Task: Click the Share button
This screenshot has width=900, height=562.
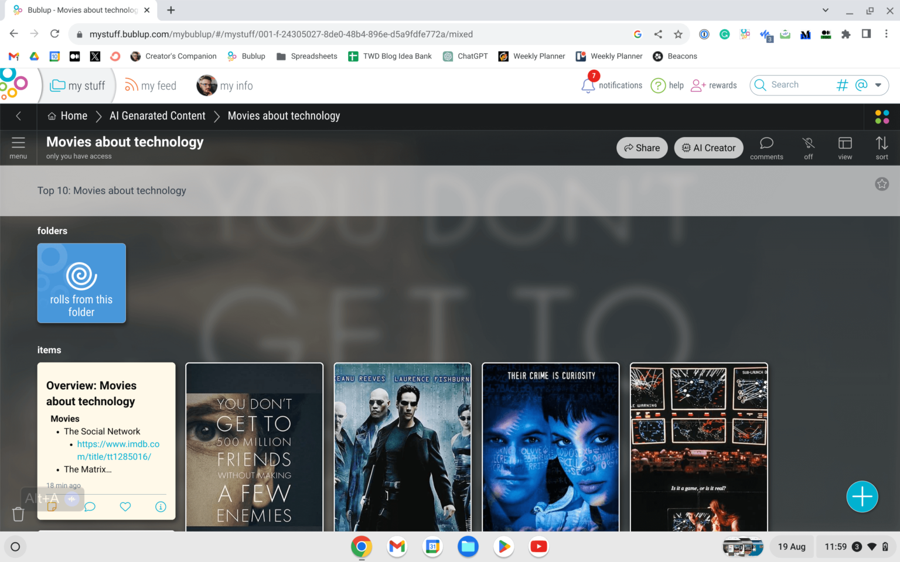Action: 642,148
